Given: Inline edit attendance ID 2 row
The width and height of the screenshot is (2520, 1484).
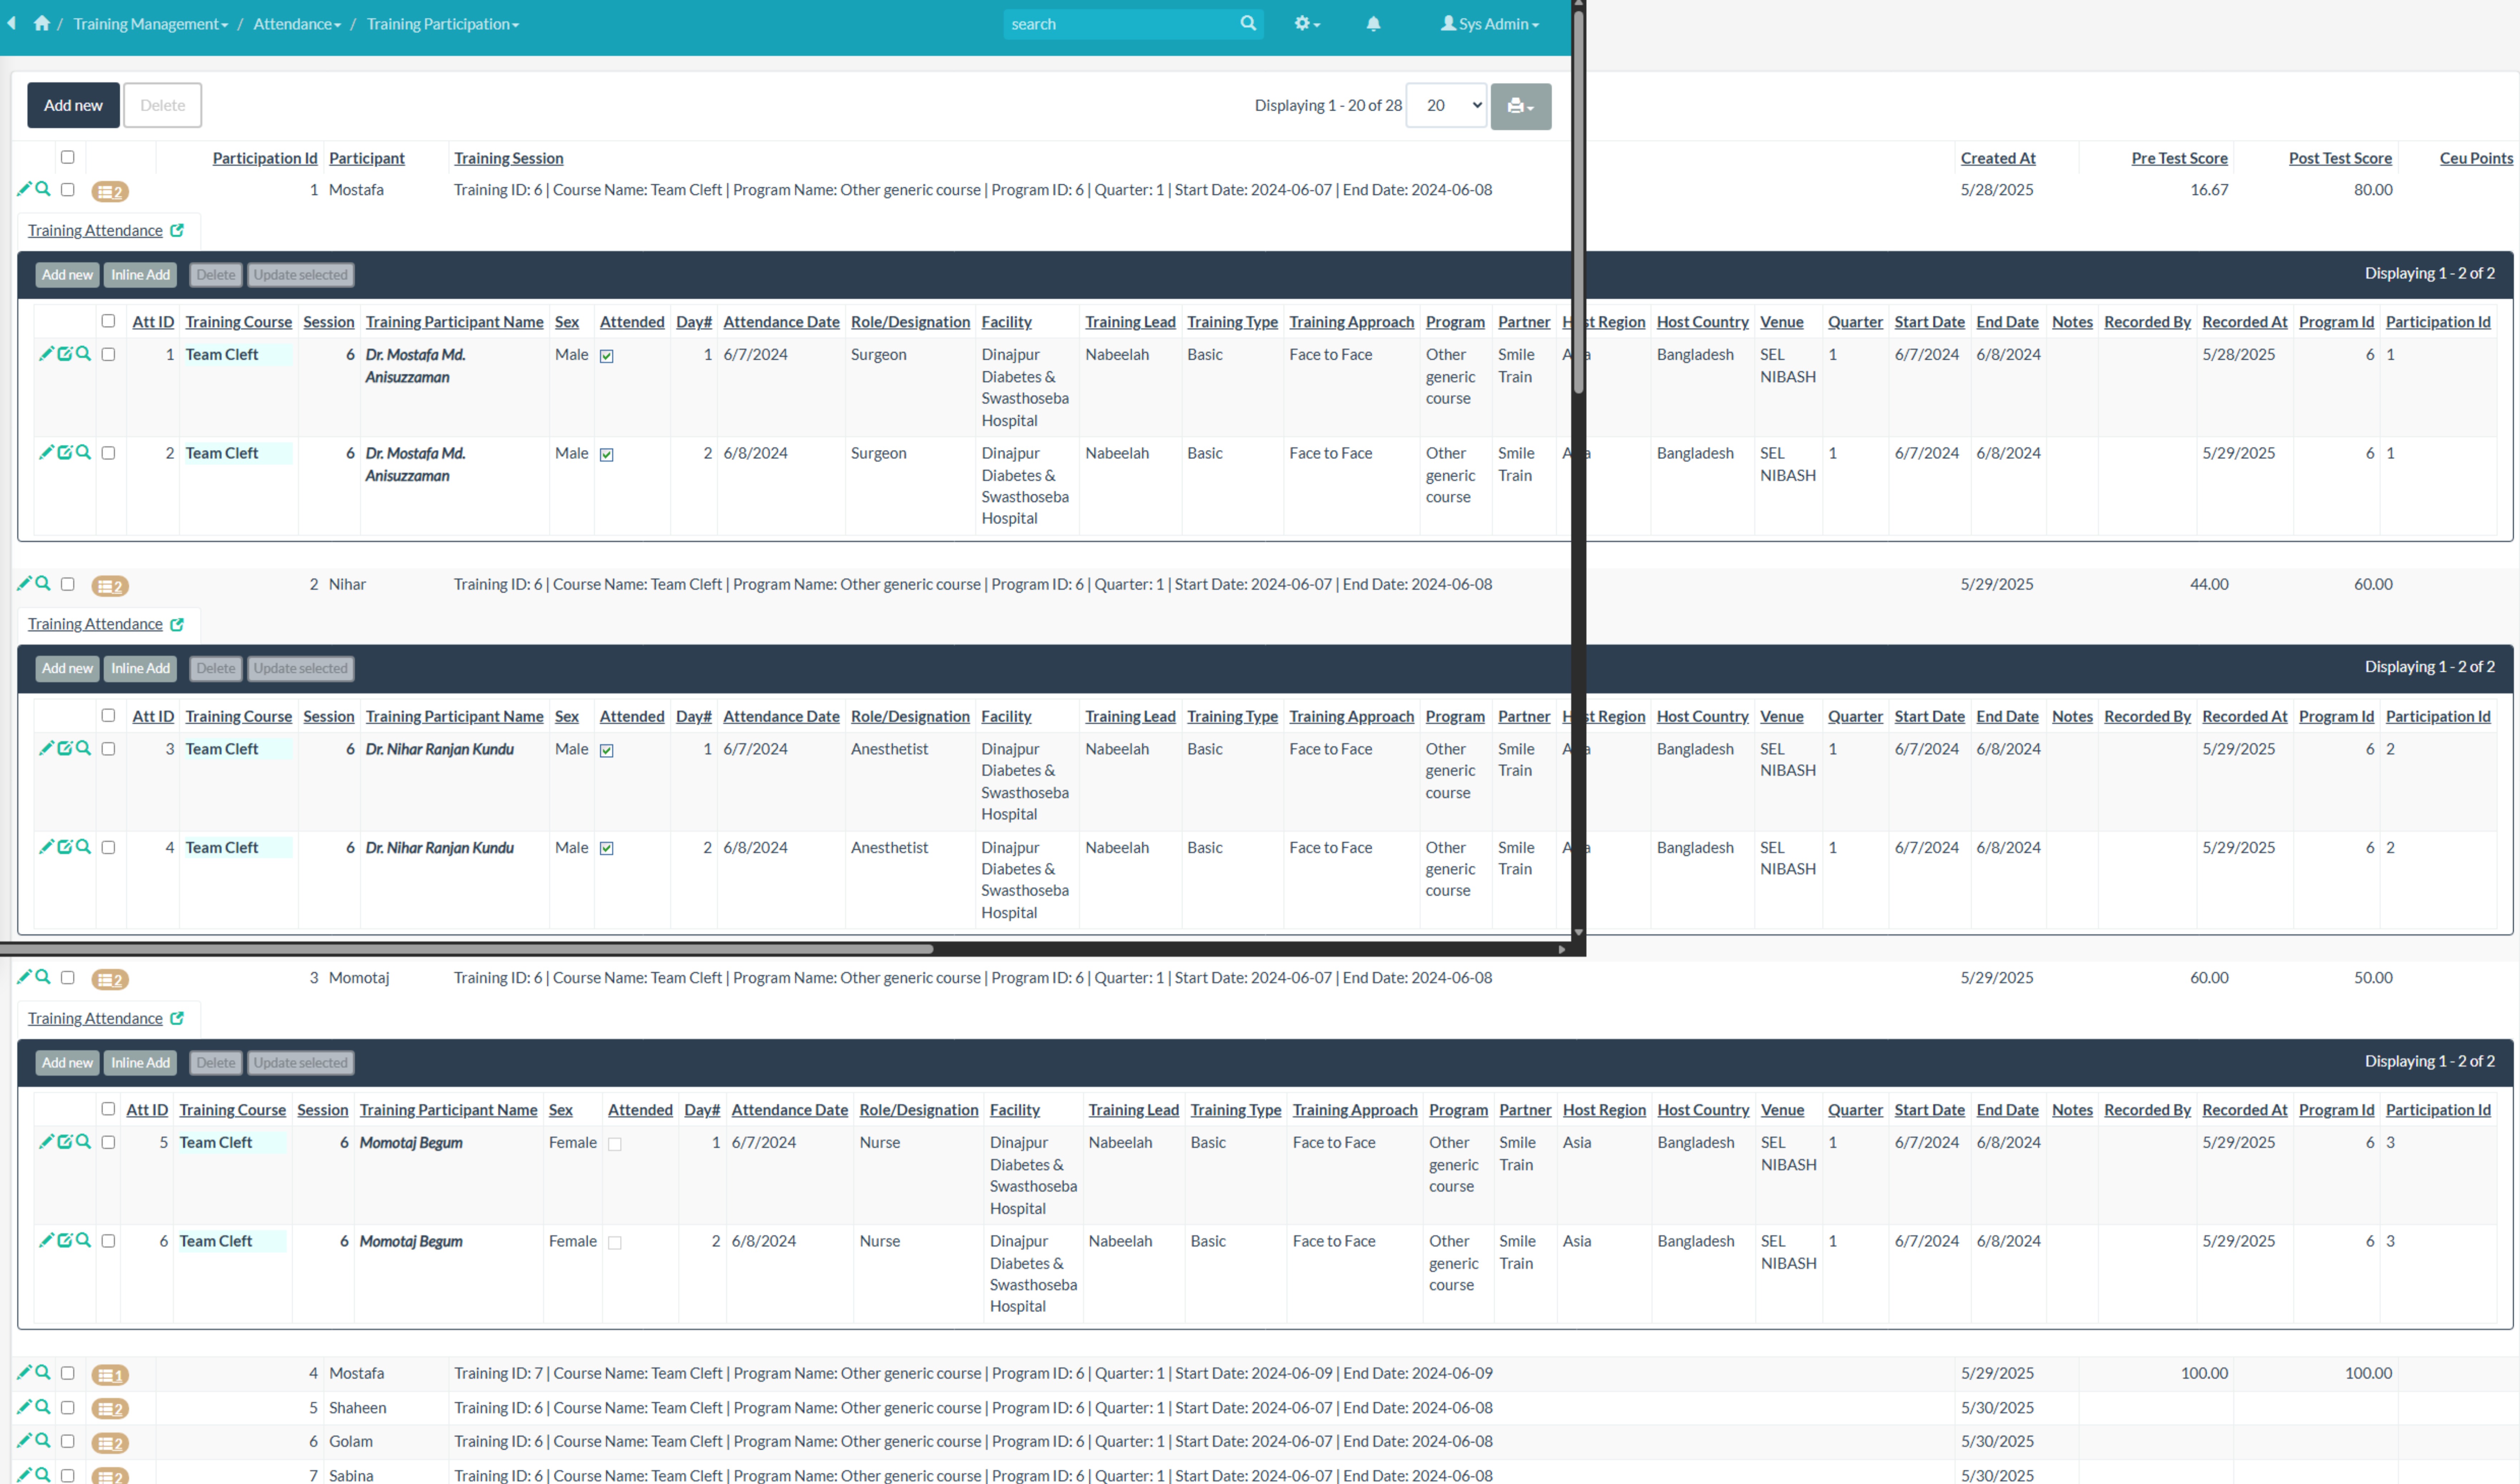Looking at the screenshot, I should (x=65, y=452).
